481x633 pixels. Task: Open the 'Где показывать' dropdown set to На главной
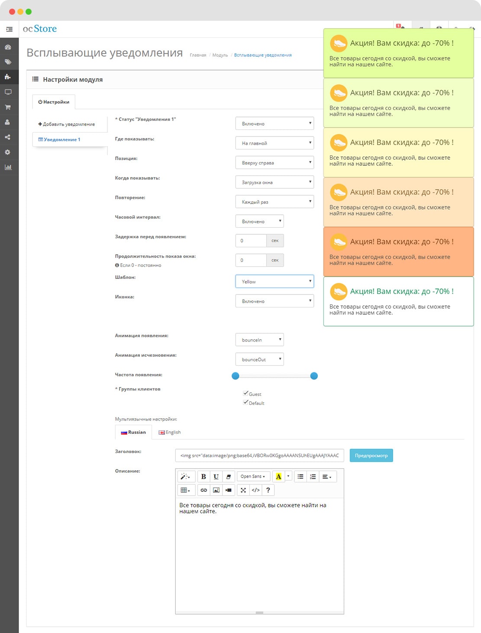274,143
